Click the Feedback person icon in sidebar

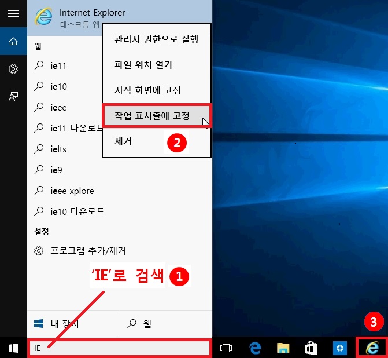13,97
